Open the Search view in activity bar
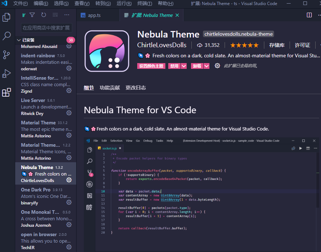 pos(6,36)
